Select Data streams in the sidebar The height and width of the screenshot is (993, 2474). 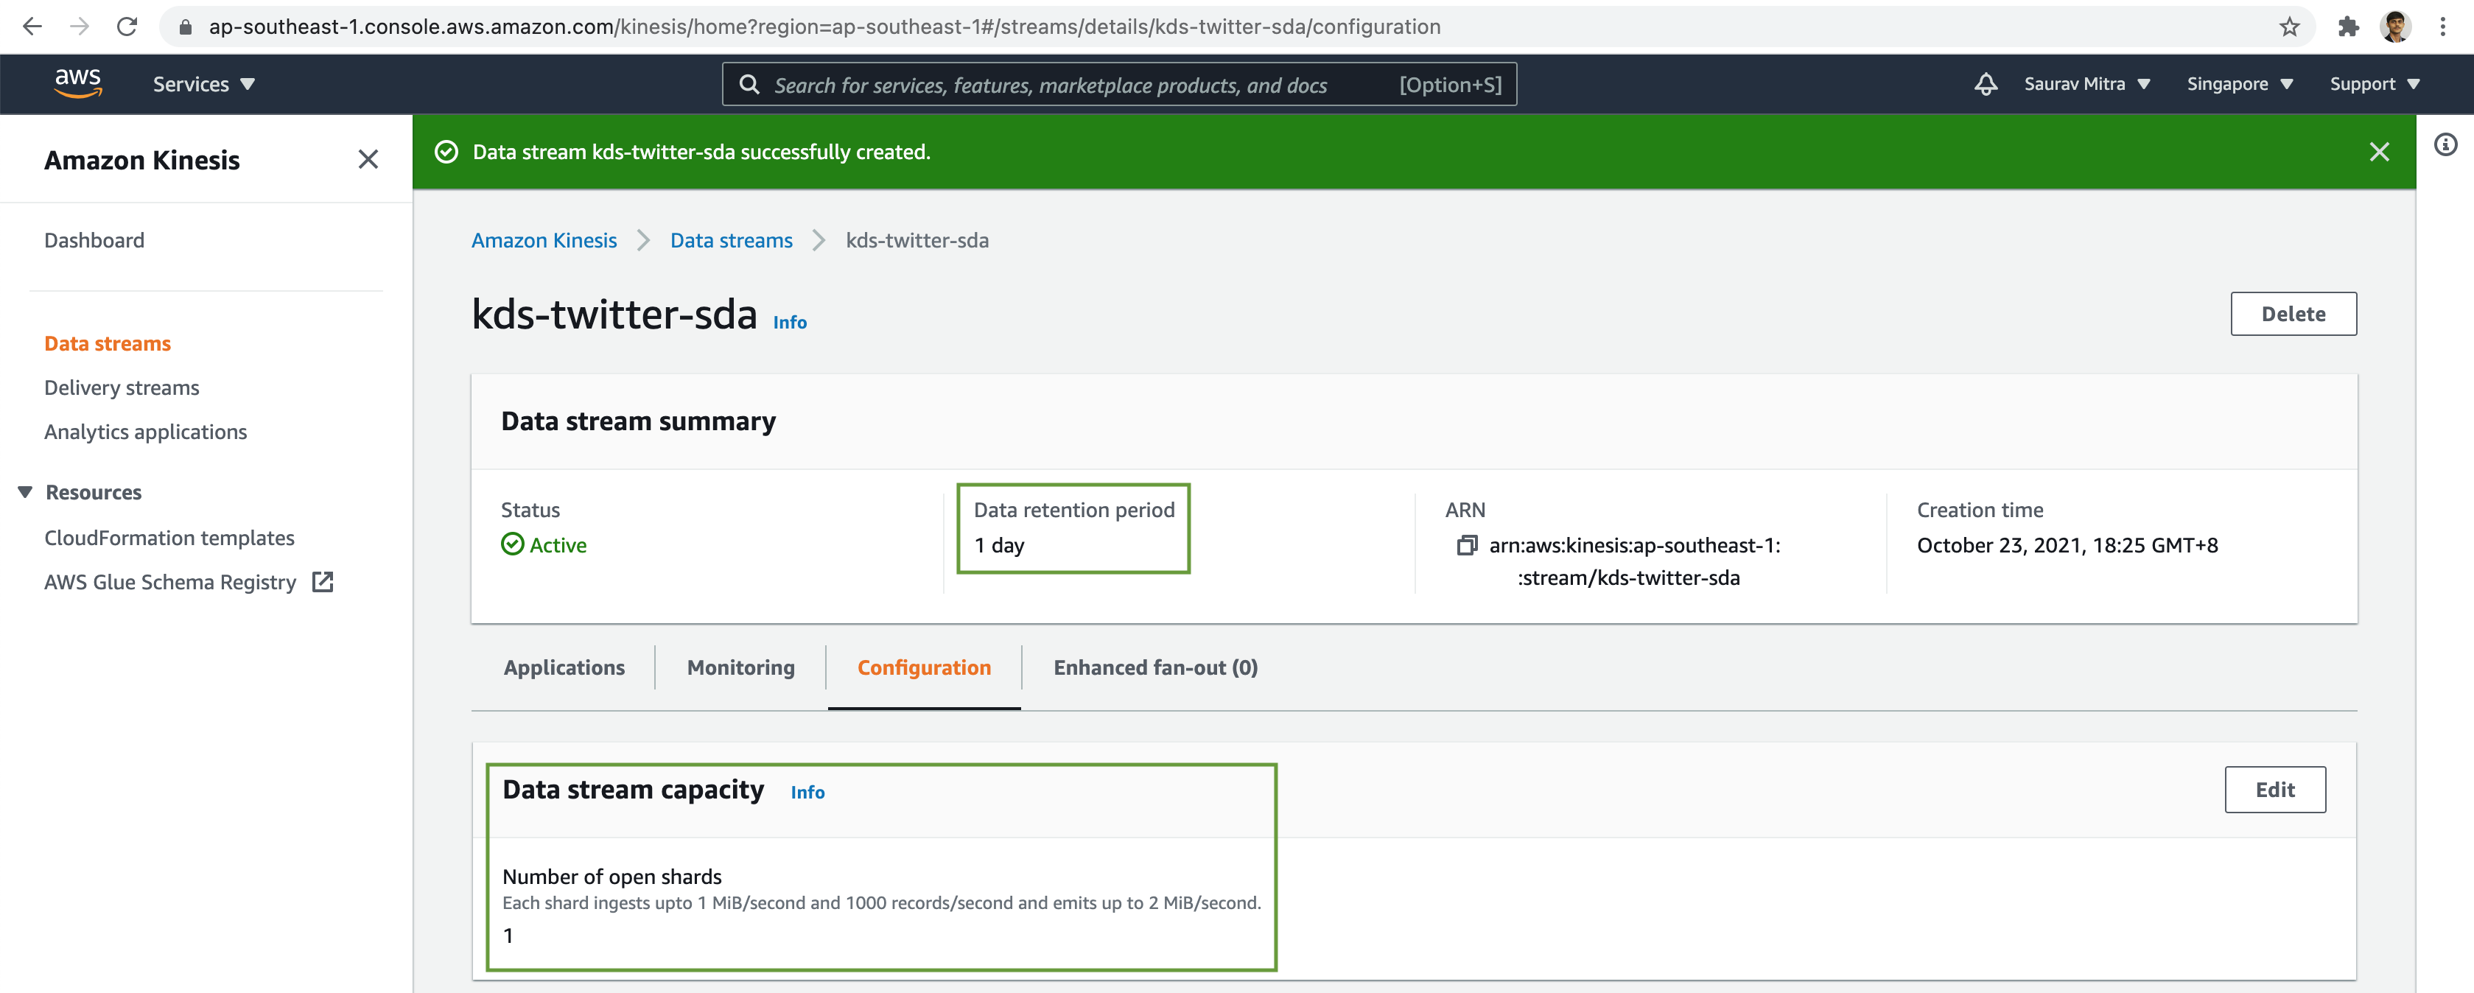point(108,344)
